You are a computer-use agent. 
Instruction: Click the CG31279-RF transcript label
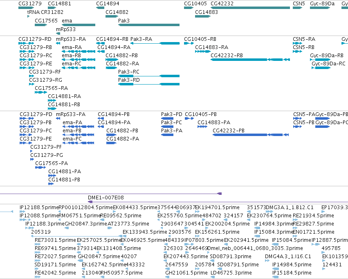(45, 72)
